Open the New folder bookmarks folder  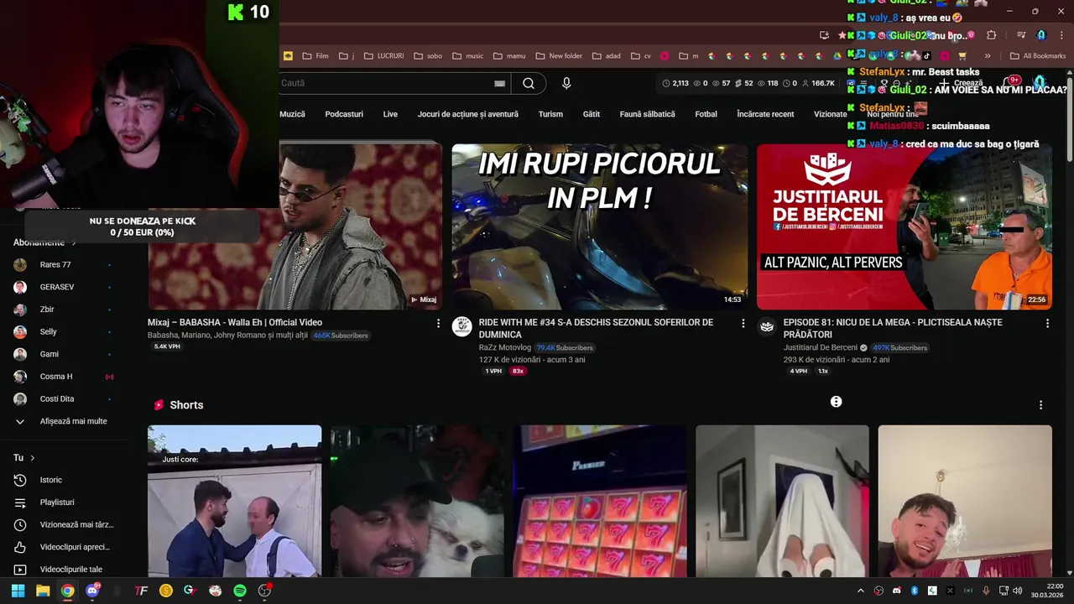[x=558, y=56]
